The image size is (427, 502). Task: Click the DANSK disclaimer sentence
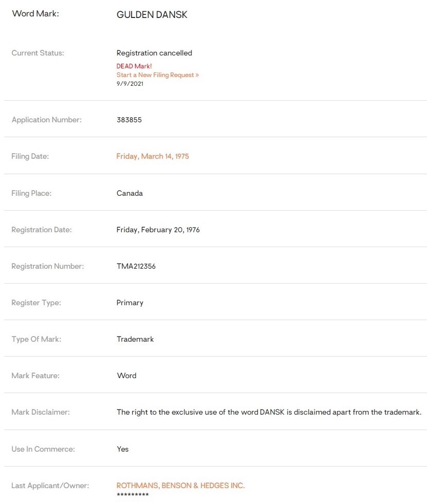(x=269, y=412)
